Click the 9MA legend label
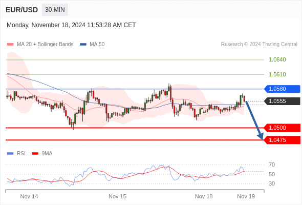 47,154
